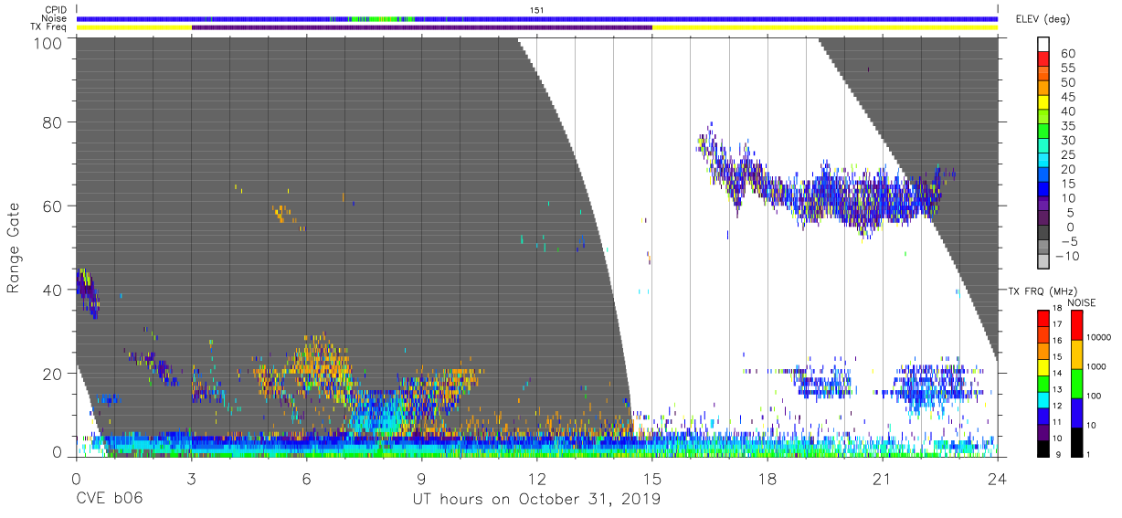Image resolution: width=1122 pixels, height=518 pixels.
Task: Click the CPID label at top left
Action: [x=56, y=9]
